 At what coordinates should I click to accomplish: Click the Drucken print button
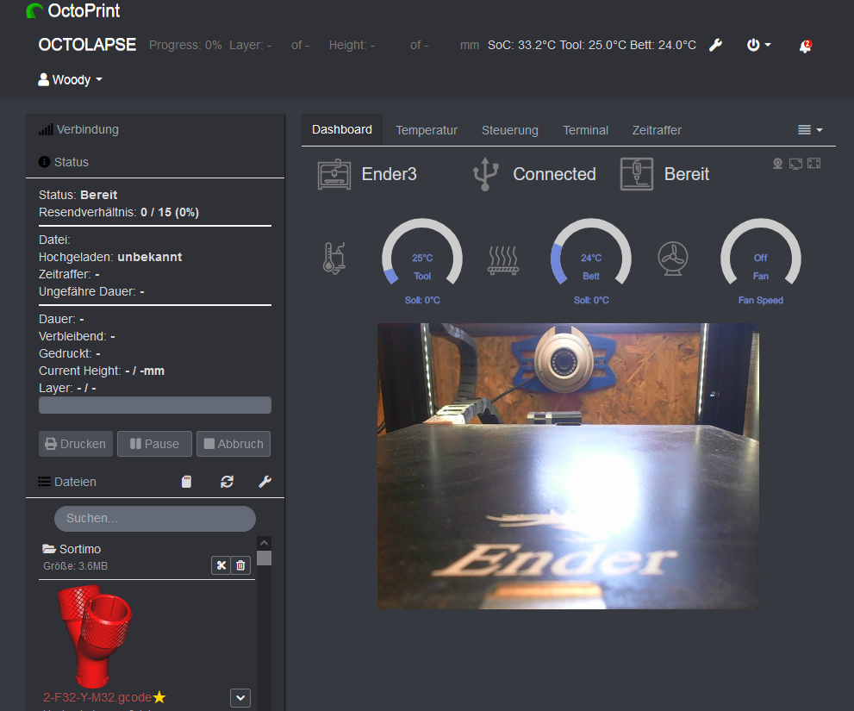(x=76, y=444)
